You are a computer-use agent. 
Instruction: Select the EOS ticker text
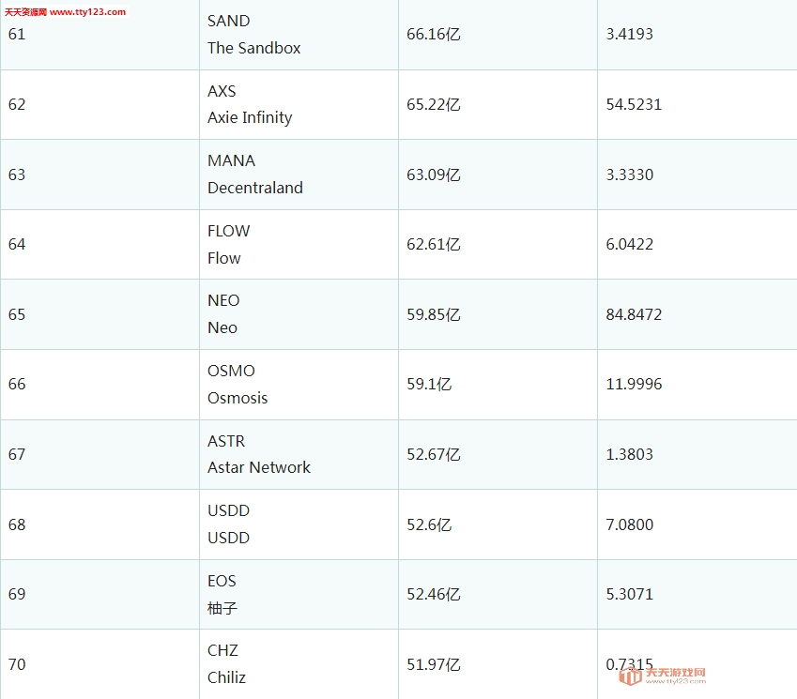[x=222, y=581]
